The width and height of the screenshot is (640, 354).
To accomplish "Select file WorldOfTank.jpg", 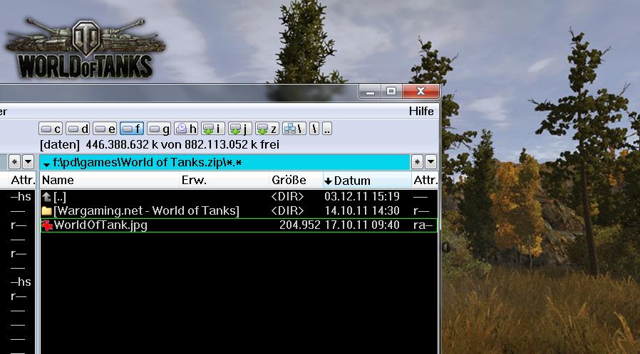I will 239,225.
